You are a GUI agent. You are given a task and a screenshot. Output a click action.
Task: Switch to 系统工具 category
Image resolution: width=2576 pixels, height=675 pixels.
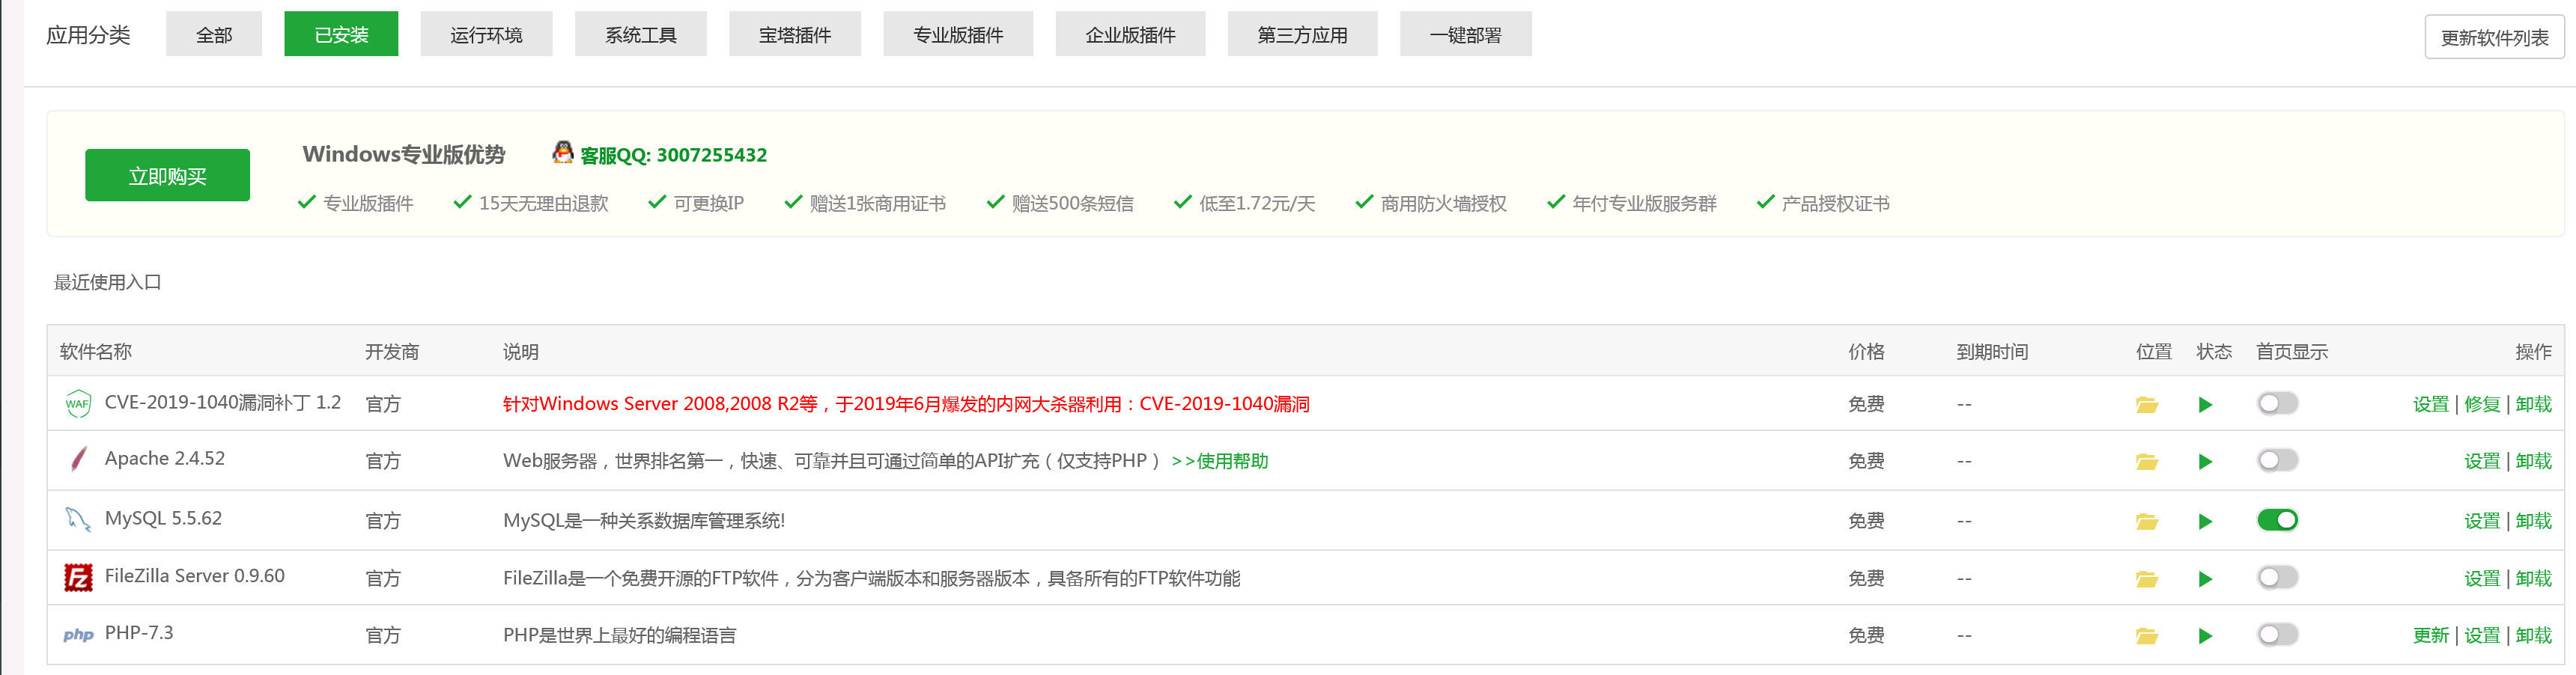(x=640, y=34)
